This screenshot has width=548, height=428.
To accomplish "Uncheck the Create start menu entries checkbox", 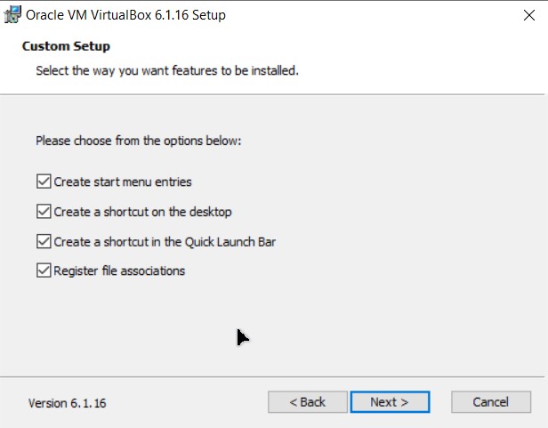I will click(x=44, y=182).
